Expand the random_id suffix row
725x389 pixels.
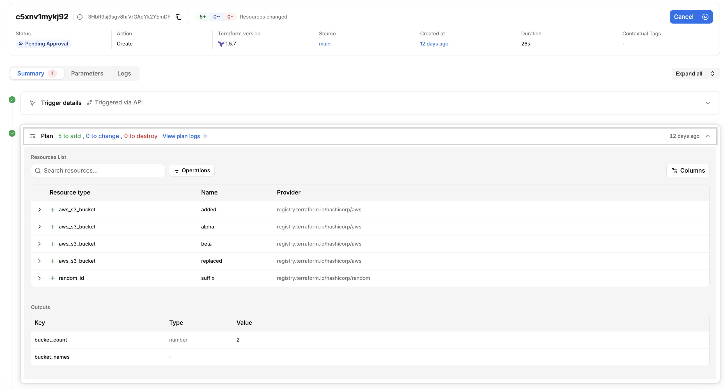click(39, 278)
